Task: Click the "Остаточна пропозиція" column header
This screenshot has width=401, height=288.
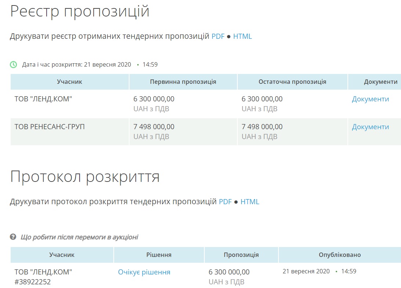Action: tap(292, 82)
